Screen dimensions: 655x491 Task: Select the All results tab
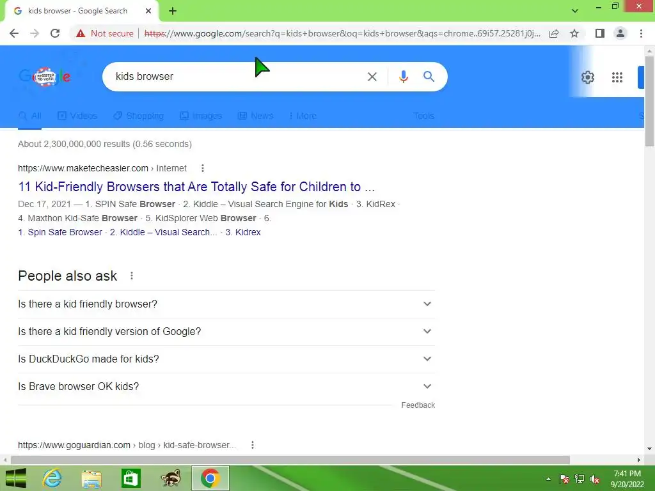30,116
